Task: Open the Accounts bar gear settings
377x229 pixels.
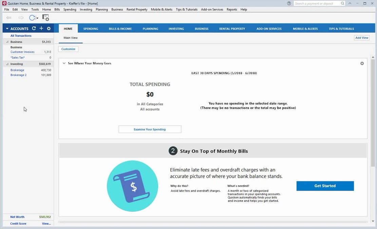Action: tap(49, 29)
